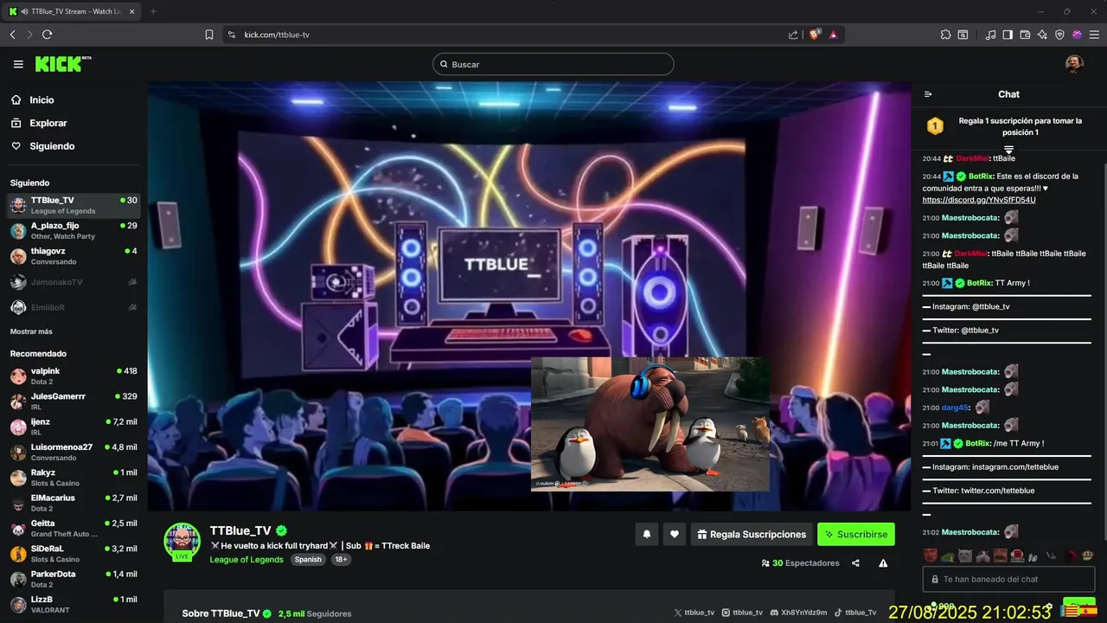Click the Spanish language tag

pos(308,560)
